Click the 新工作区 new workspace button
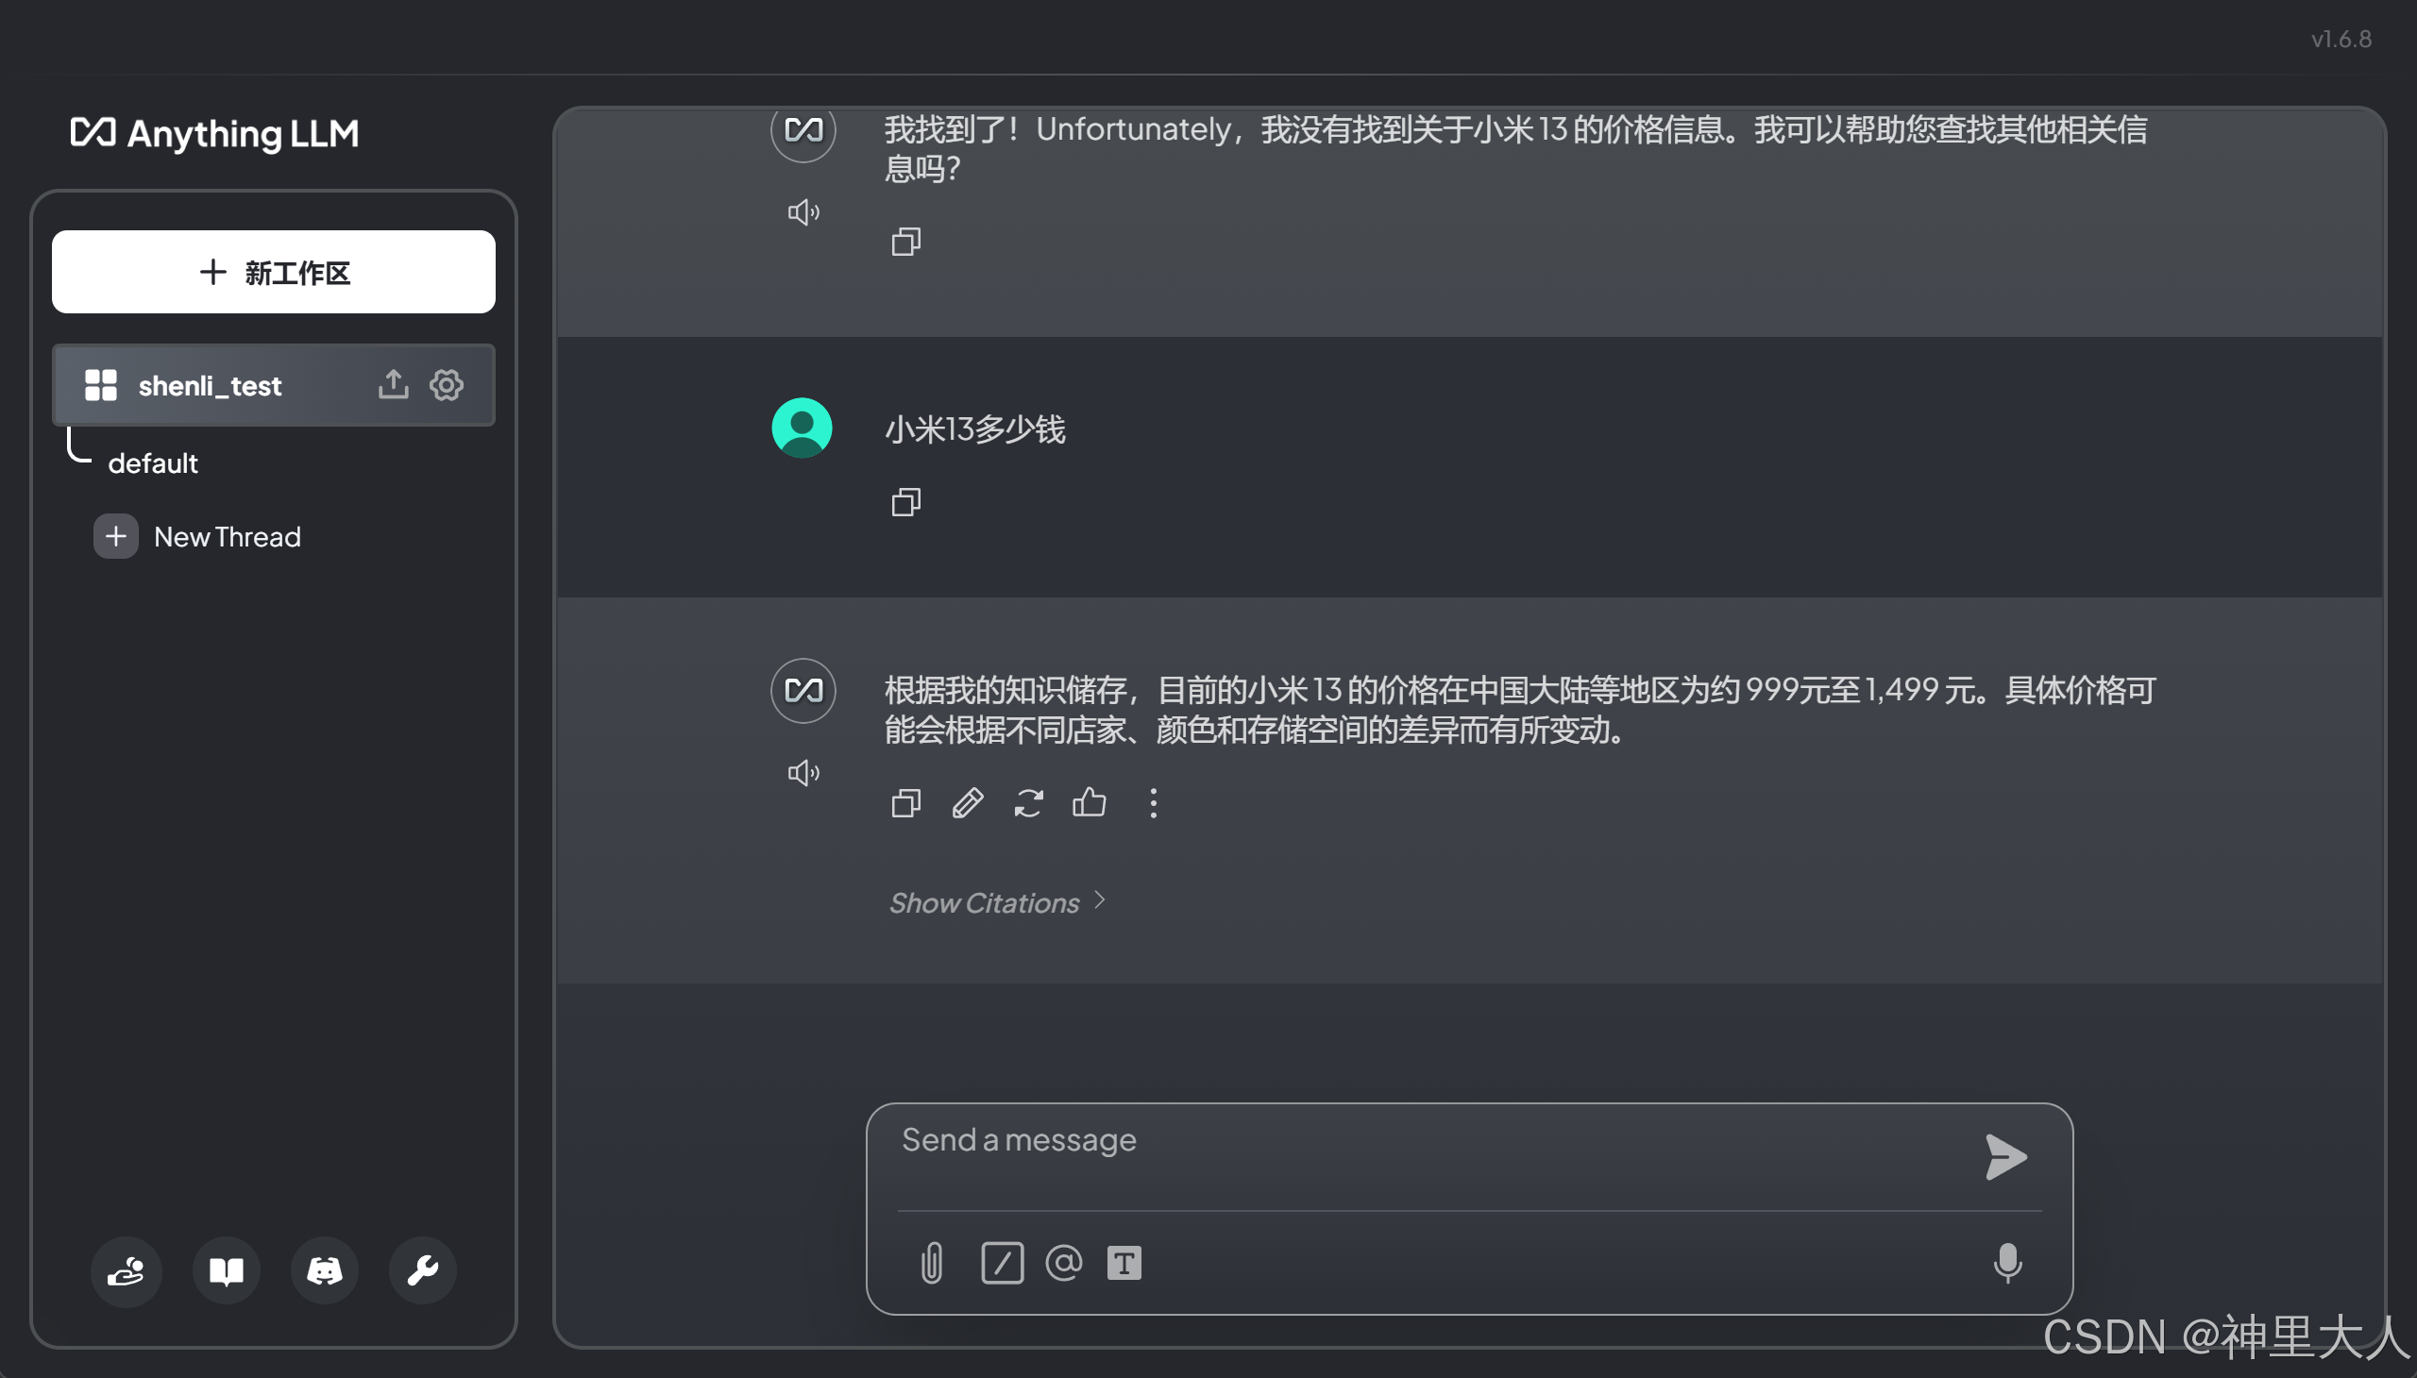The image size is (2417, 1378). [x=274, y=273]
